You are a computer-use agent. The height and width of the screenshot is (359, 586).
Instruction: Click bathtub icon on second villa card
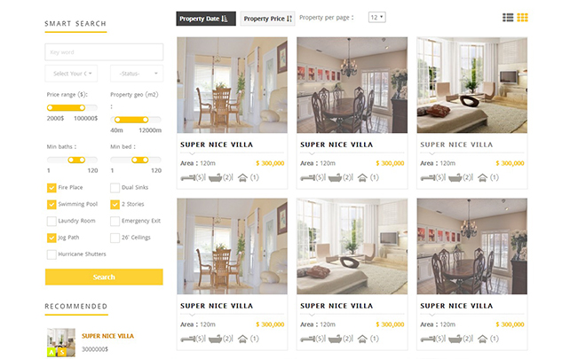click(x=335, y=177)
